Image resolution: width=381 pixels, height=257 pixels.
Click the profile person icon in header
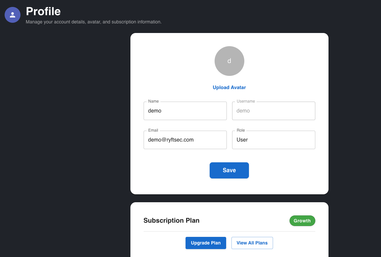[x=13, y=15]
